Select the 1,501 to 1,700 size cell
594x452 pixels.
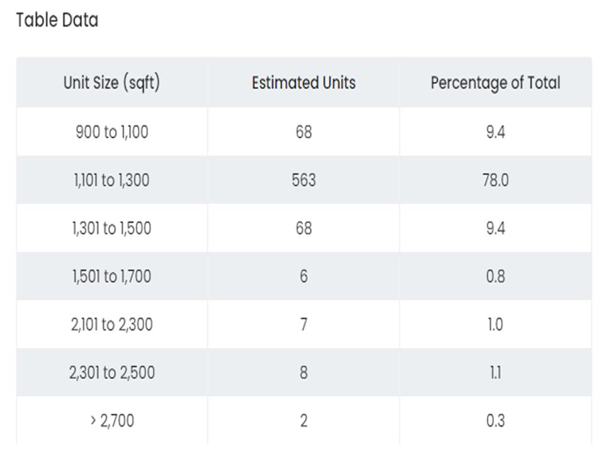tap(111, 276)
